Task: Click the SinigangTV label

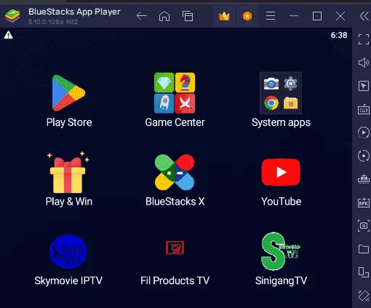Action: coord(281,281)
